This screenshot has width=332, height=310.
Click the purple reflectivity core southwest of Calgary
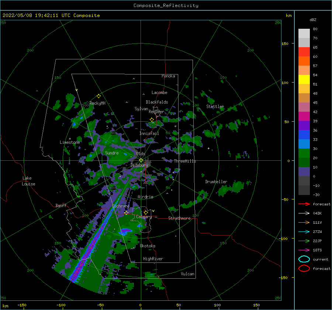click(125, 231)
